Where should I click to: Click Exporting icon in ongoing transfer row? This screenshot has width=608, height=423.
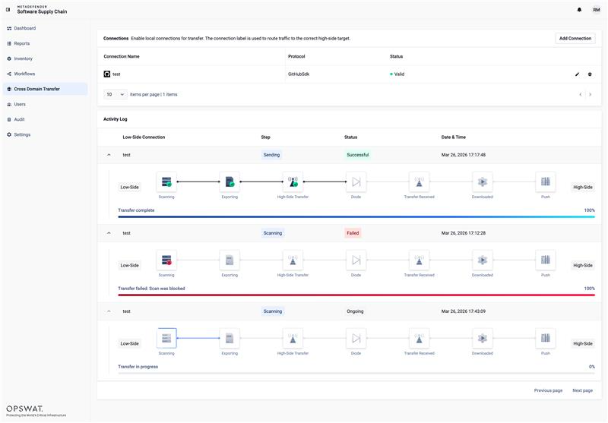pos(230,338)
